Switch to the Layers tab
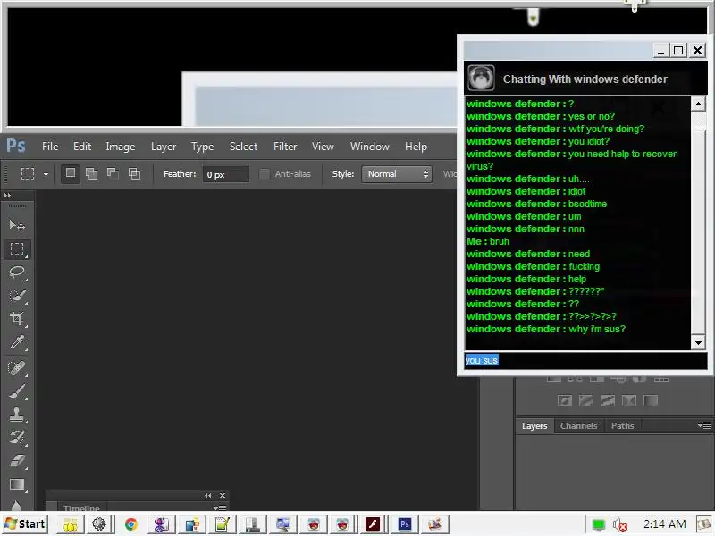The width and height of the screenshot is (715, 536). click(x=534, y=426)
